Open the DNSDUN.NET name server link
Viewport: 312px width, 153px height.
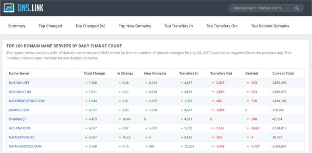coord(19,83)
